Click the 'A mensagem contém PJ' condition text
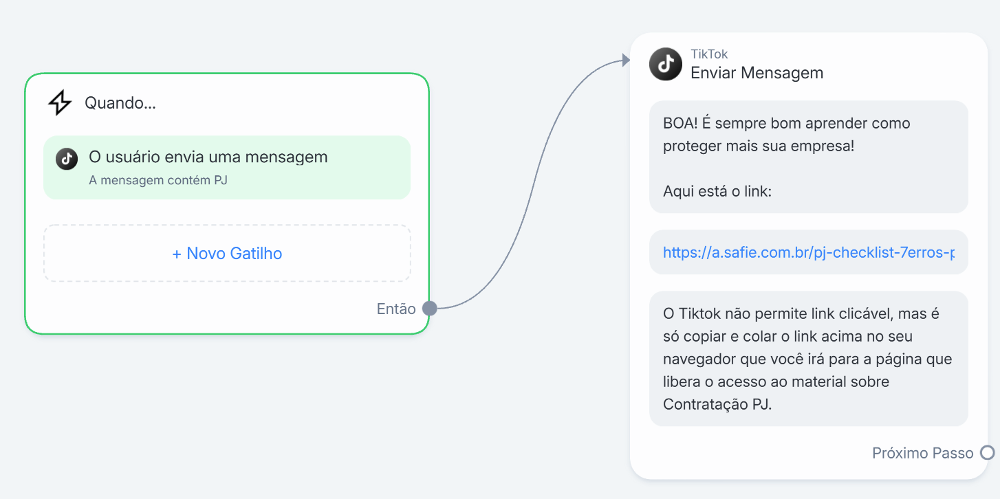 pos(158,181)
